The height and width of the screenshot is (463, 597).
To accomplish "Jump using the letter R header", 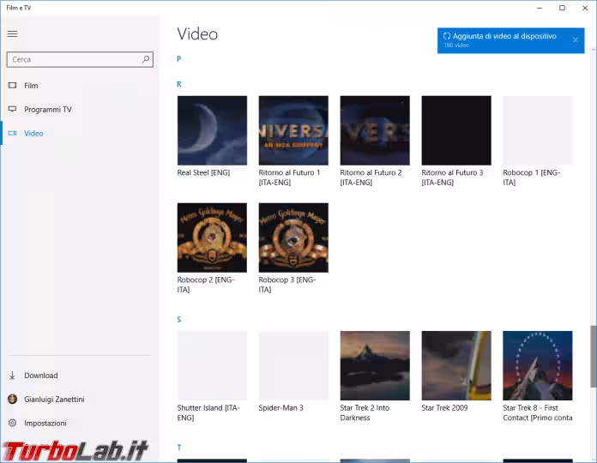I will tap(179, 85).
